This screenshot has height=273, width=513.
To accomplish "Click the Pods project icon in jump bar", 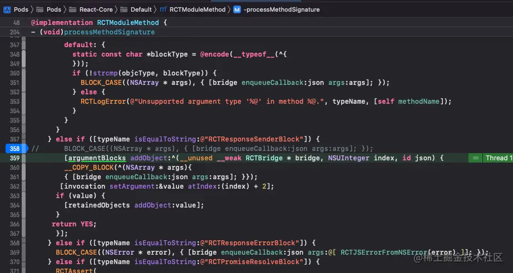I will (7, 9).
